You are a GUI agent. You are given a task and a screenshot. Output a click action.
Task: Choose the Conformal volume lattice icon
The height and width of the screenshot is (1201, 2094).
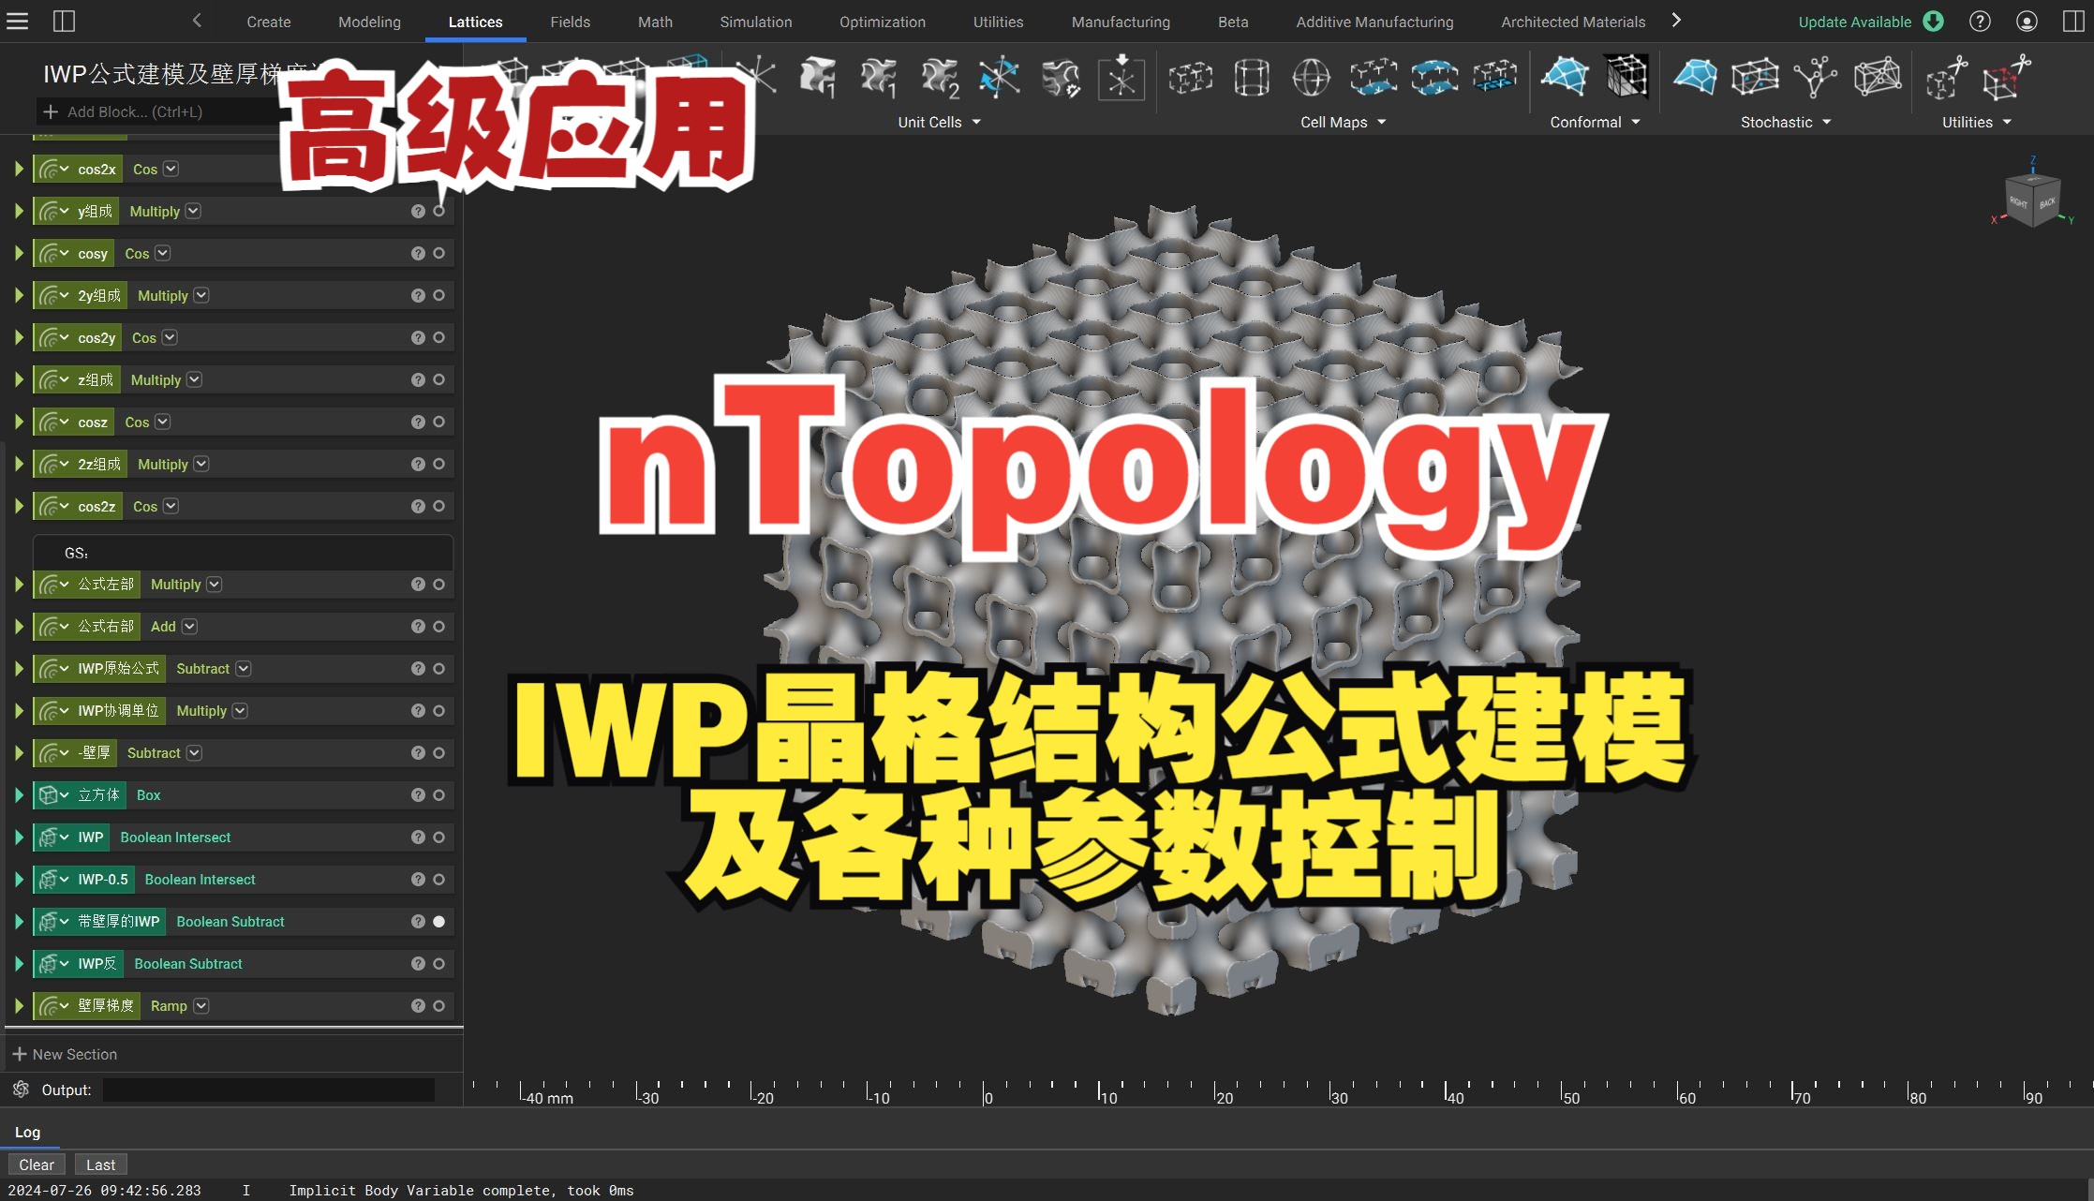[1627, 77]
